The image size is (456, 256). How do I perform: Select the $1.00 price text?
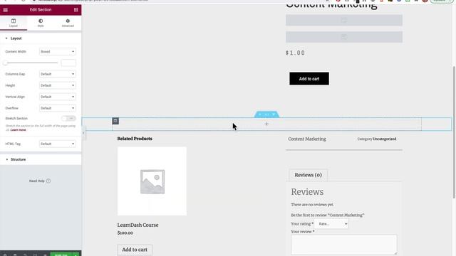tap(295, 53)
